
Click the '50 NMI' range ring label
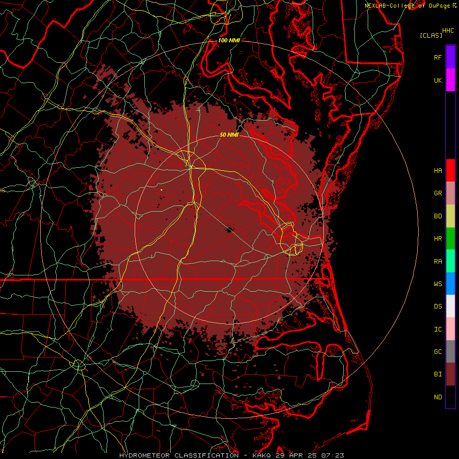[x=229, y=135]
